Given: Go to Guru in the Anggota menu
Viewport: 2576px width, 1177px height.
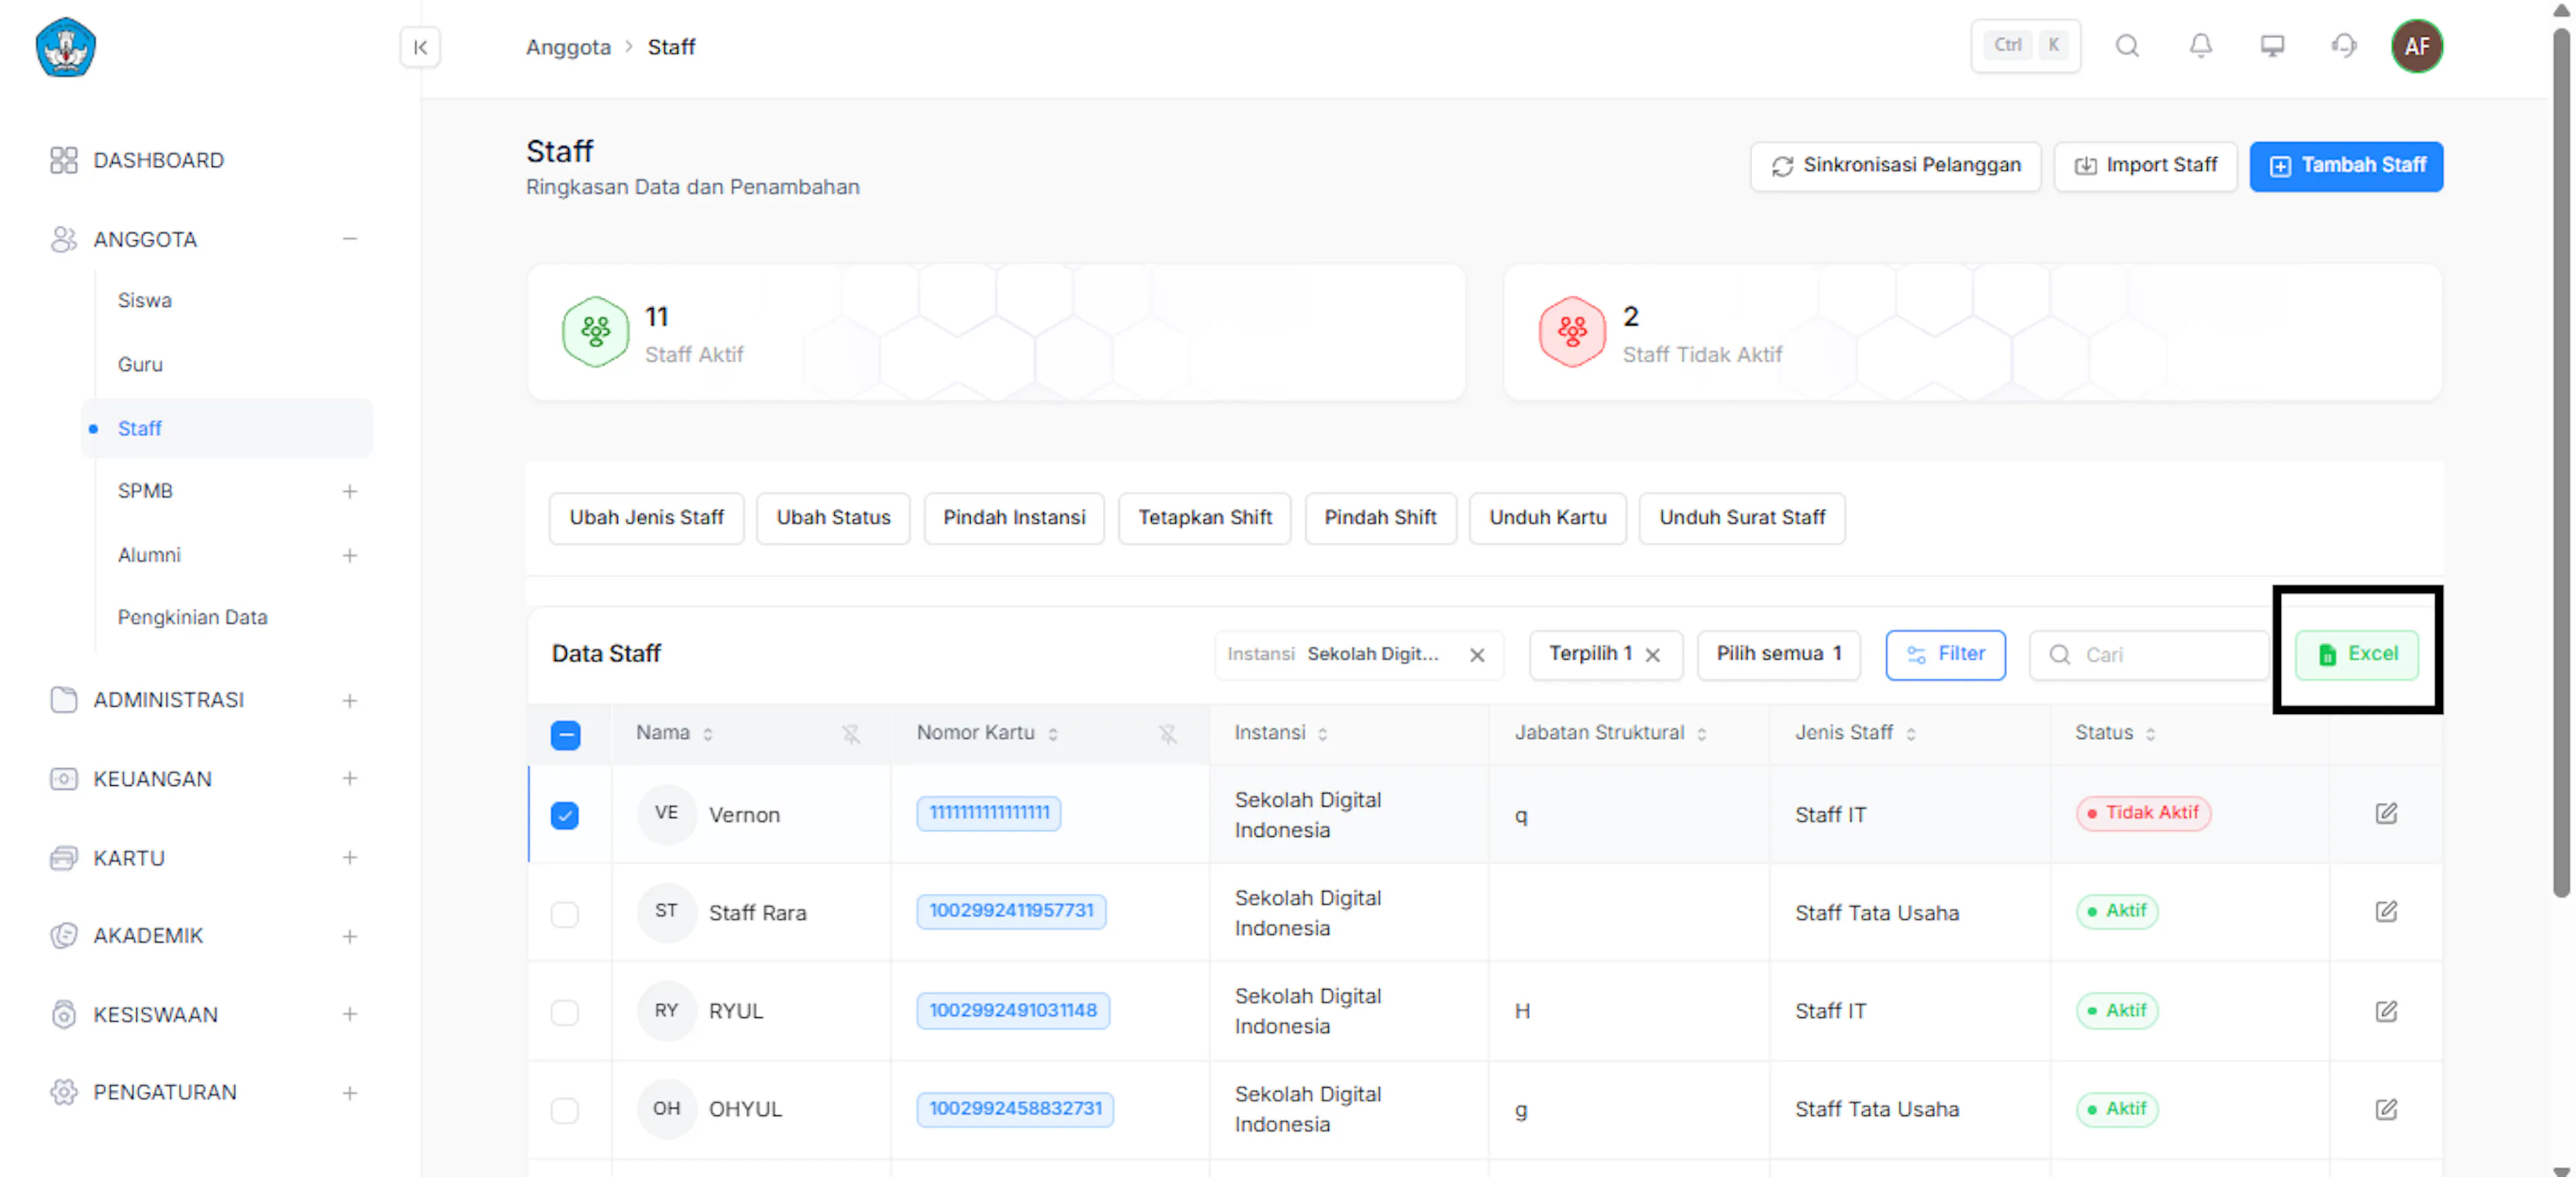Looking at the screenshot, I should pyautogui.click(x=140, y=364).
